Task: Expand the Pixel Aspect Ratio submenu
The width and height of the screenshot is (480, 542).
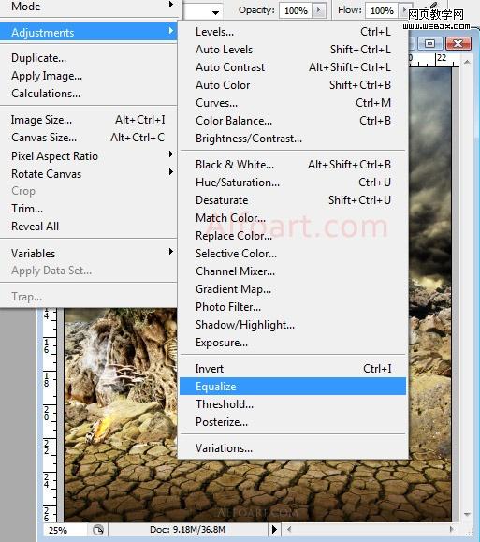Action: pos(170,154)
